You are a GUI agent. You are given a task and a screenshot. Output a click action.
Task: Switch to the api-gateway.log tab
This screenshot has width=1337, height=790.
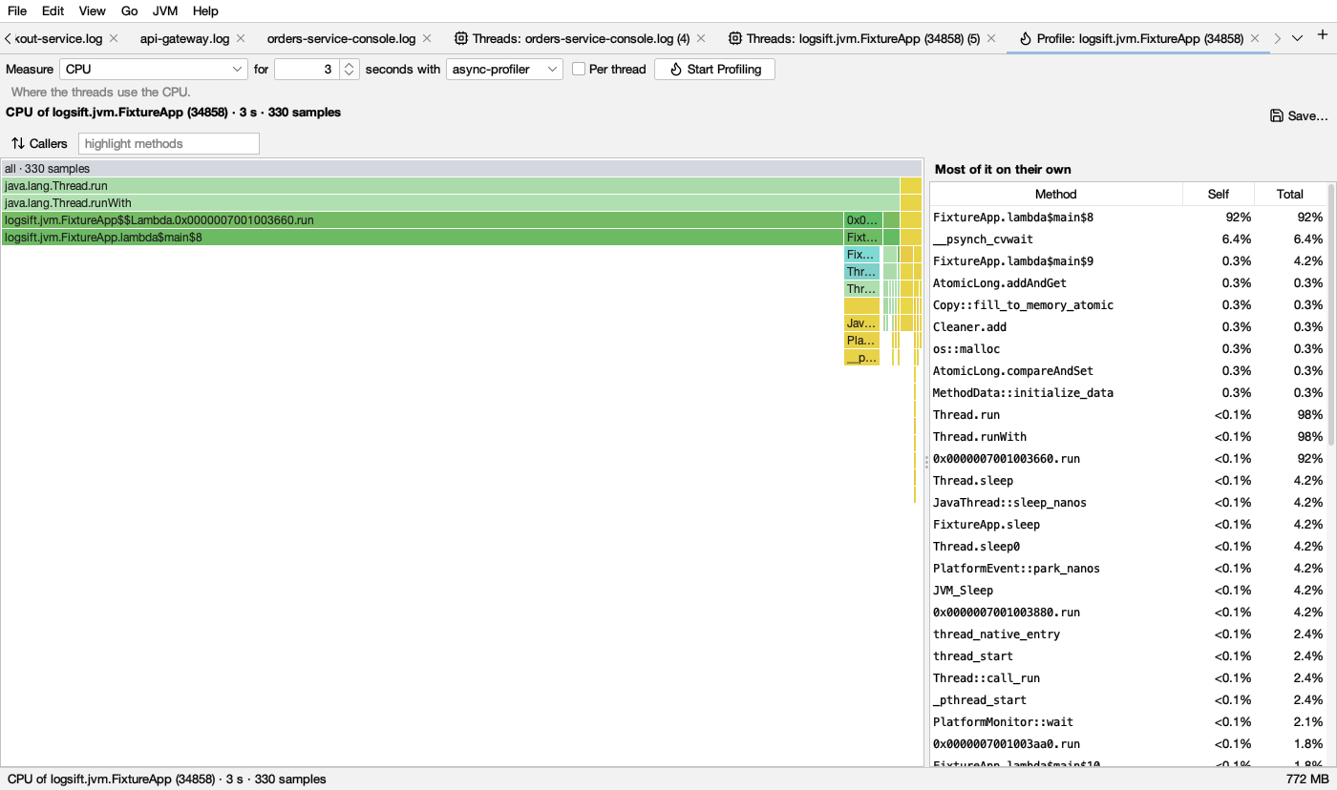click(185, 38)
